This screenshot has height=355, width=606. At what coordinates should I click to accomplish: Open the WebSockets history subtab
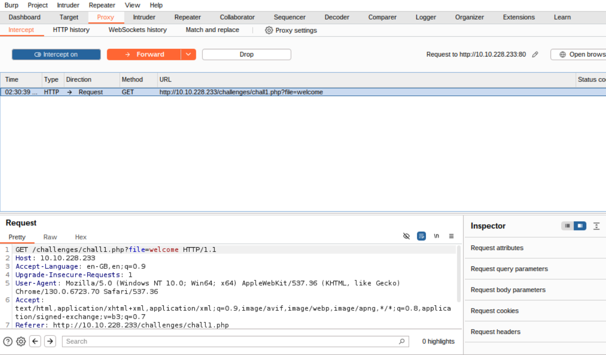[x=138, y=30]
